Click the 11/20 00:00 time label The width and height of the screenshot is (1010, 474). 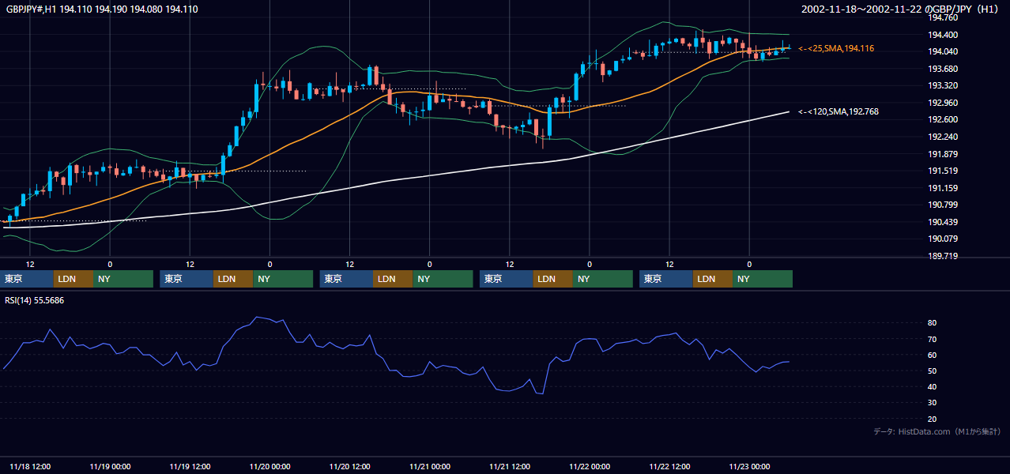click(x=269, y=467)
